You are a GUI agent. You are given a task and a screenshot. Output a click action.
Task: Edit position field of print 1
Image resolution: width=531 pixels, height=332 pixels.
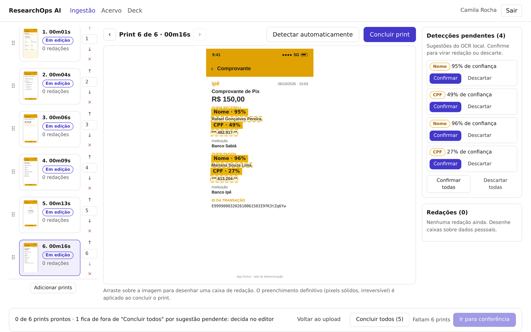89,39
